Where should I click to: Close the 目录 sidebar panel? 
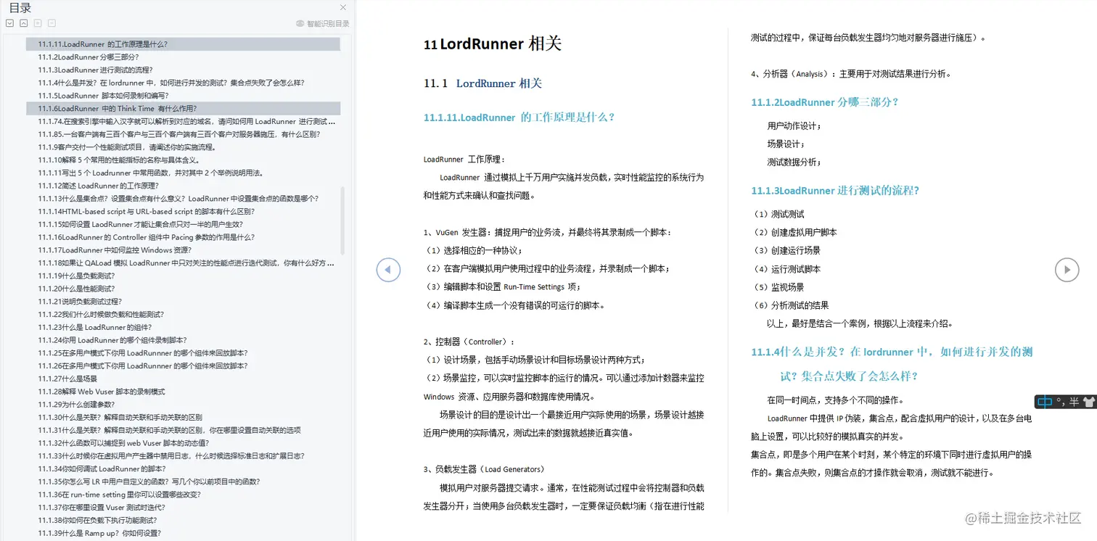(343, 8)
